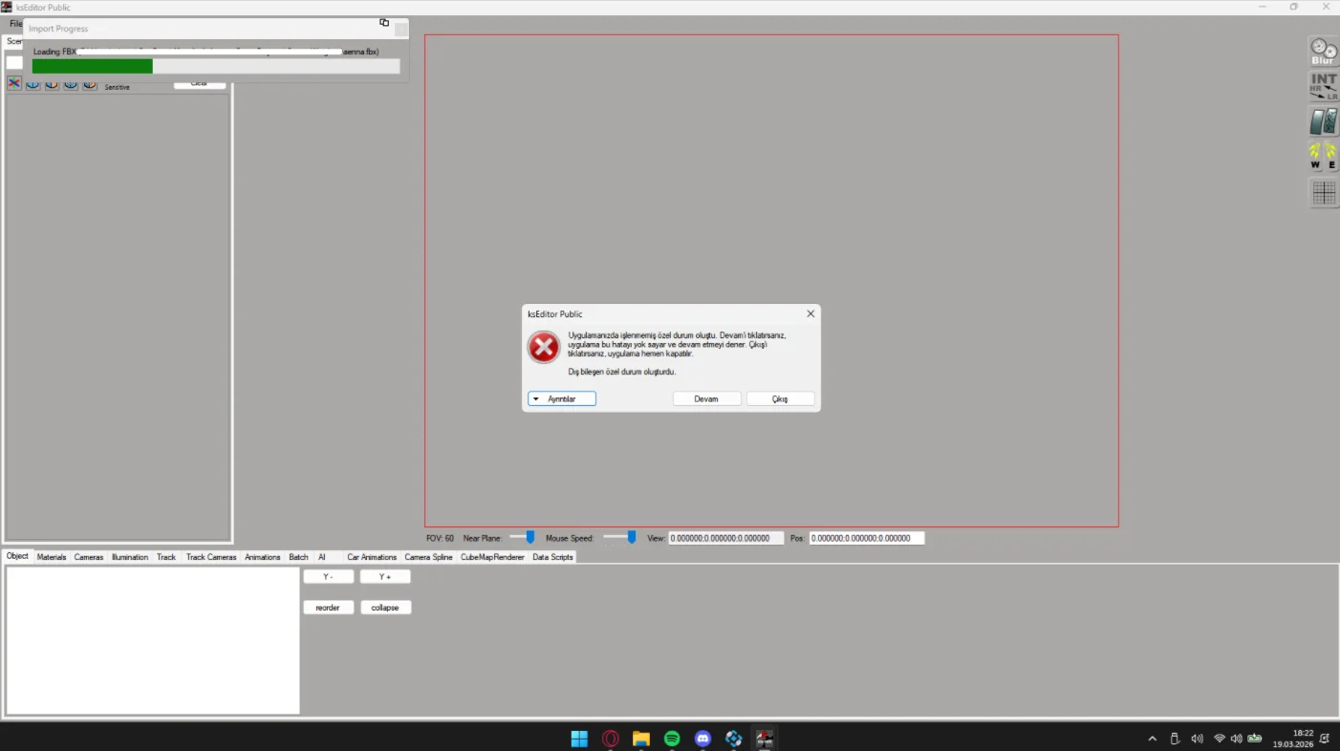This screenshot has height=751, width=1340.
Task: Open Opera browser from taskbar
Action: click(610, 739)
